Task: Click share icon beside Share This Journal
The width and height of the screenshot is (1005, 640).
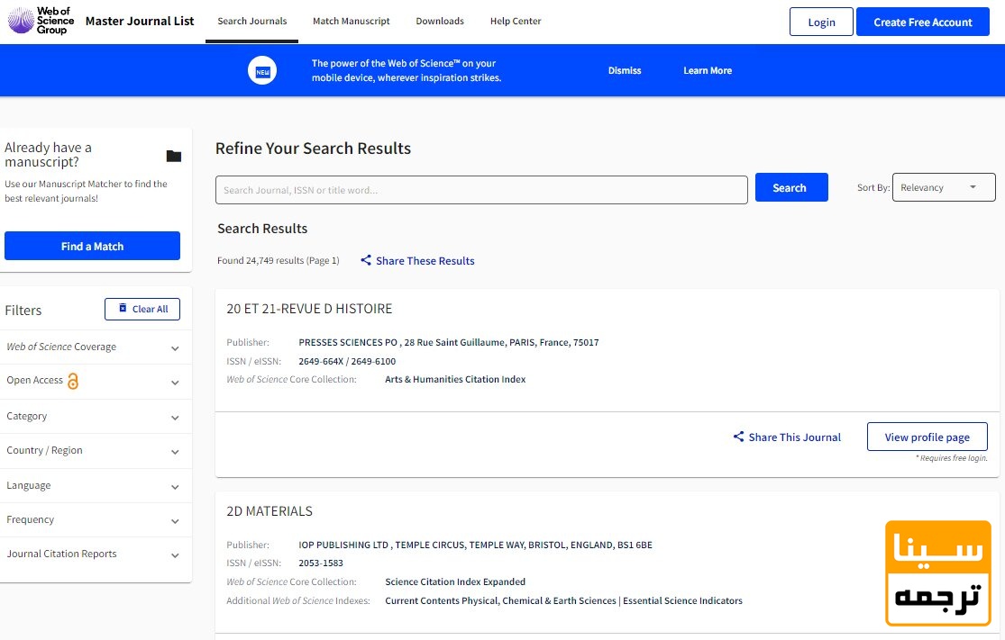Action: point(739,437)
